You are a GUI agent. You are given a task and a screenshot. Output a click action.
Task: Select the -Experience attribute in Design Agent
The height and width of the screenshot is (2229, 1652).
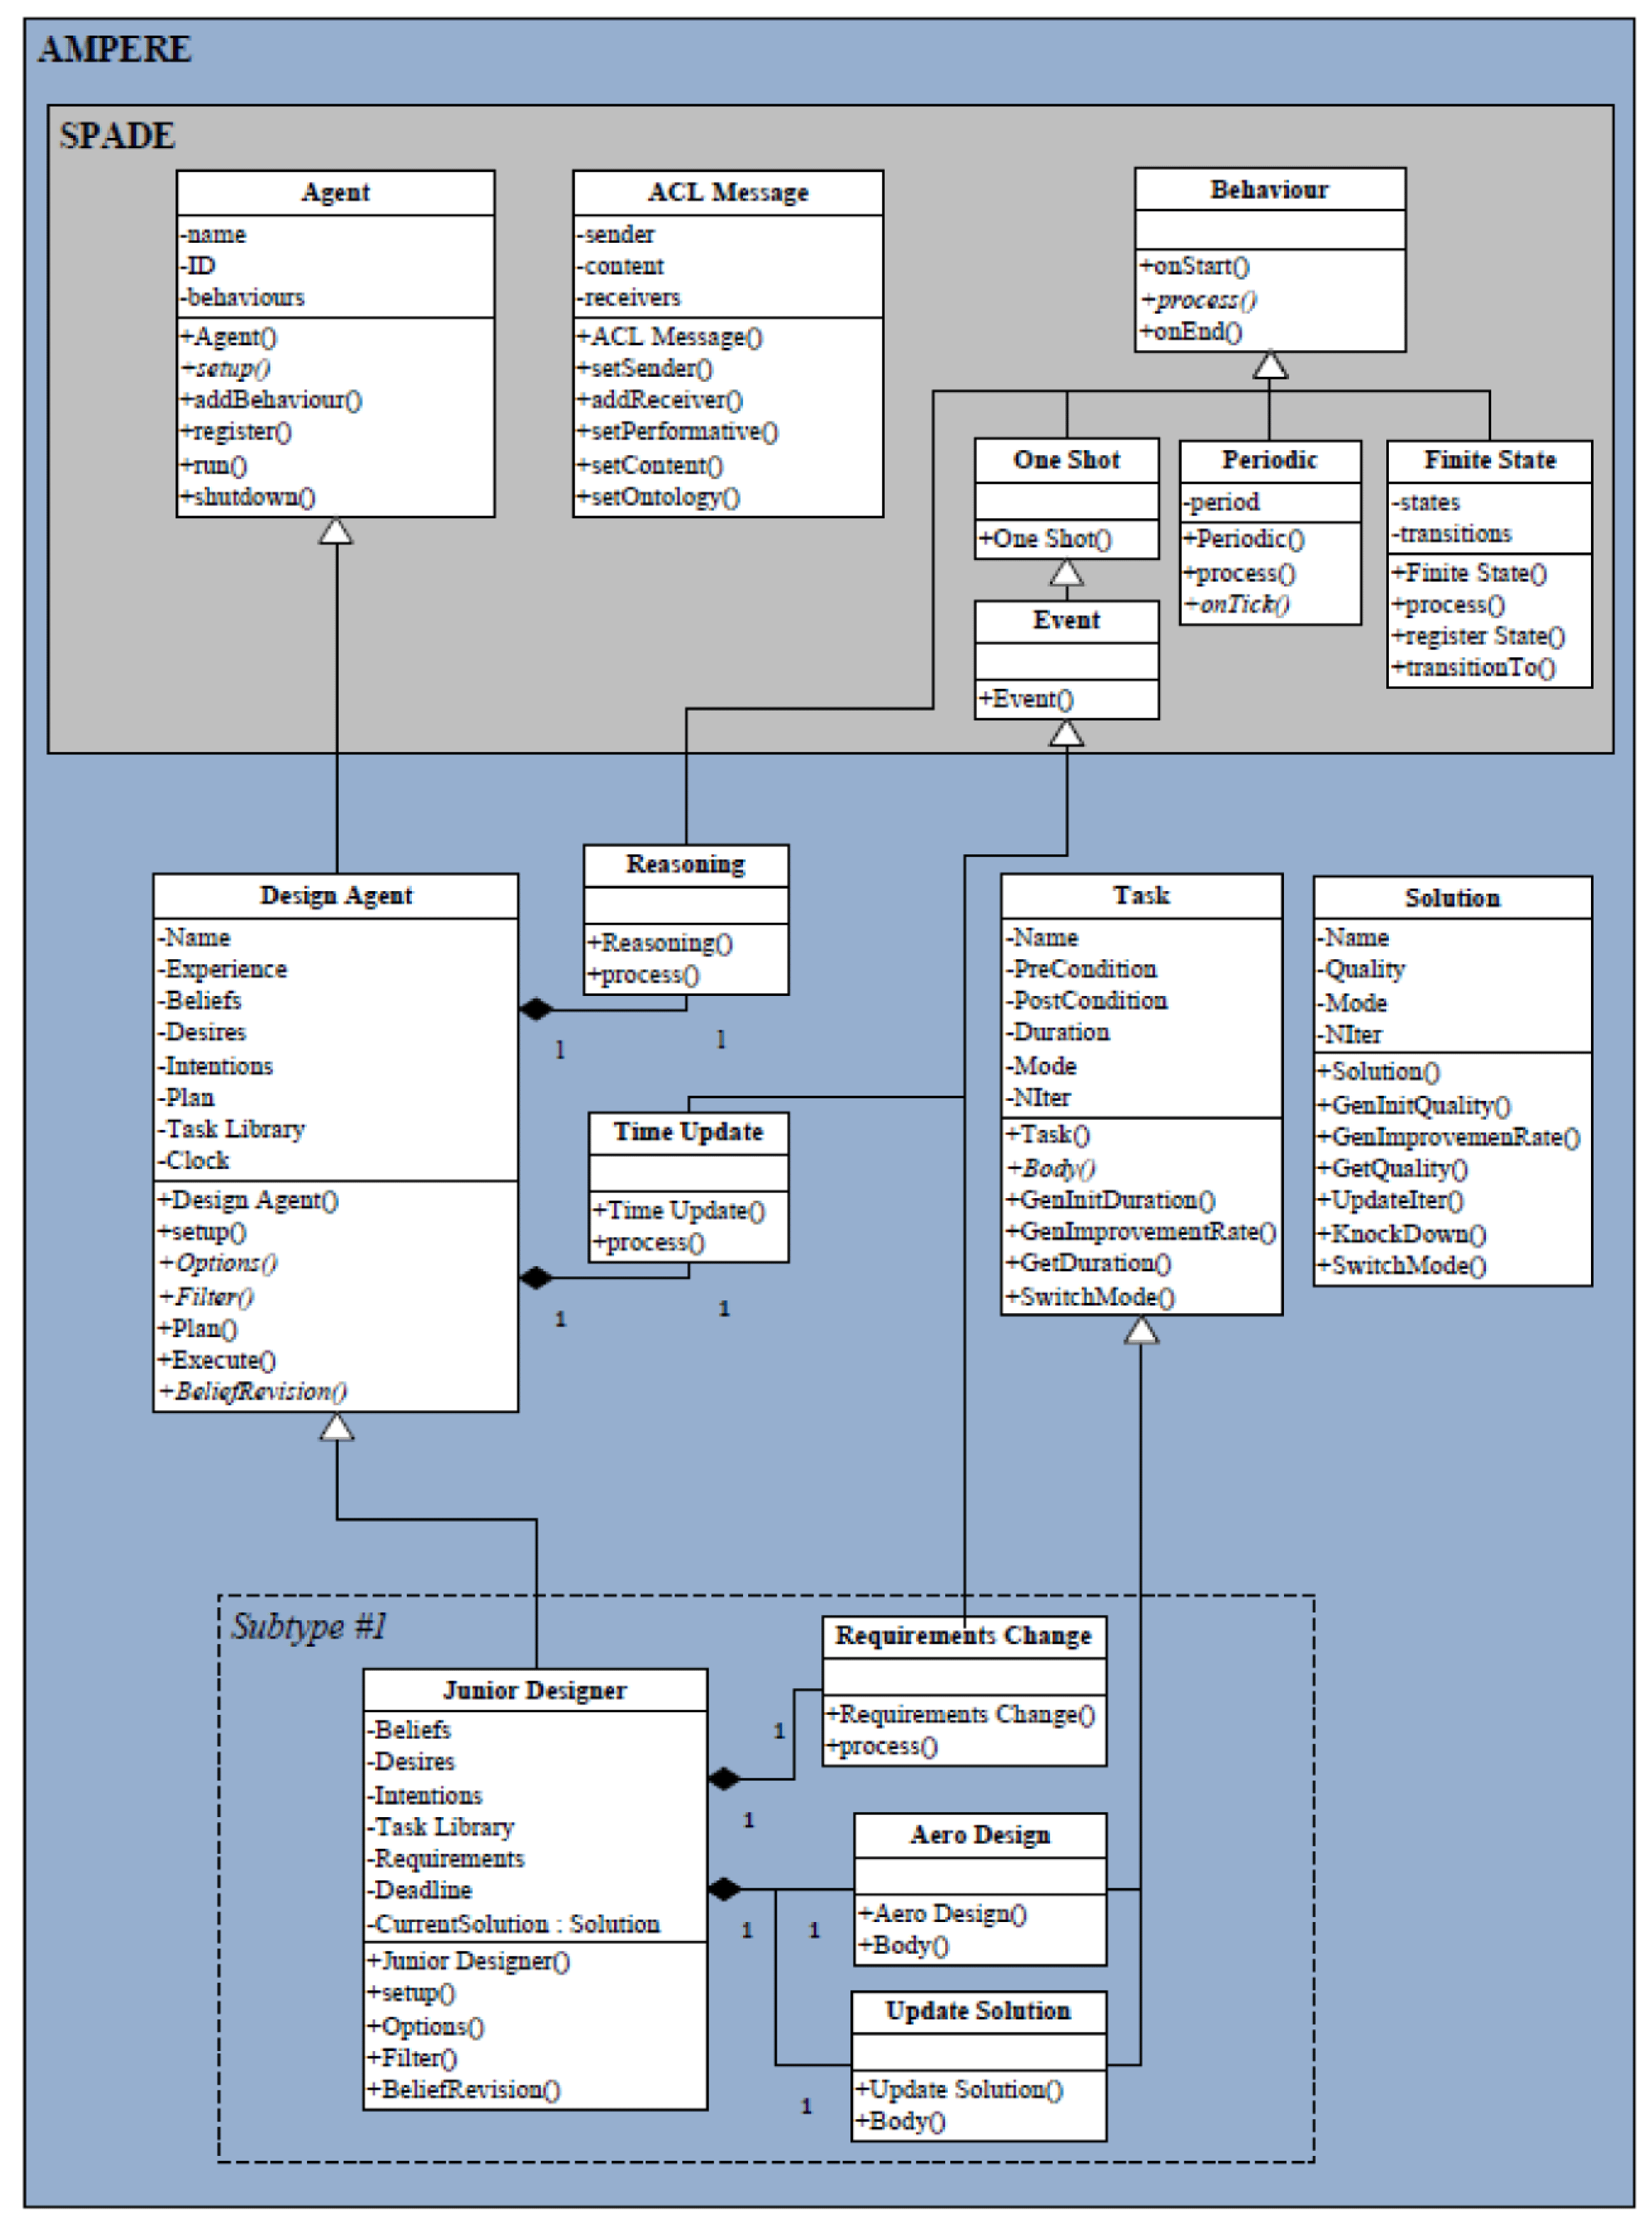222,969
